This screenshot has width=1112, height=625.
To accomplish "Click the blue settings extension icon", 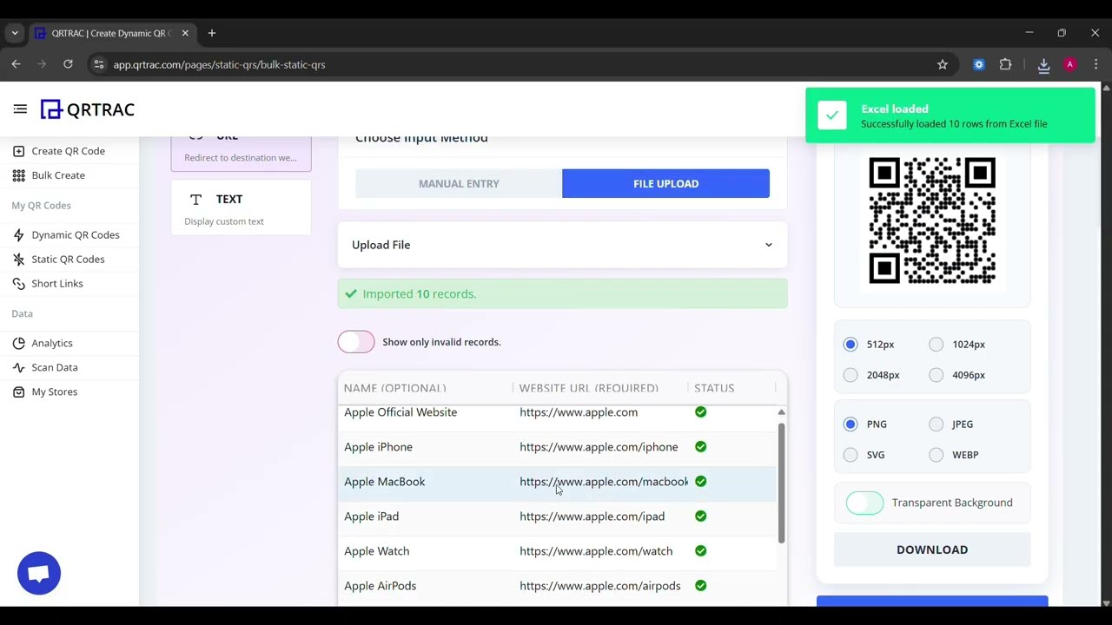I will (979, 64).
